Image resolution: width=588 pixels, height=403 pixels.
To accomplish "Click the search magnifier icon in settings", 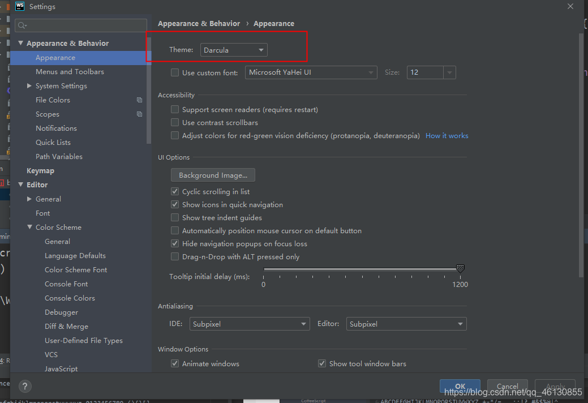I will tap(22, 25).
